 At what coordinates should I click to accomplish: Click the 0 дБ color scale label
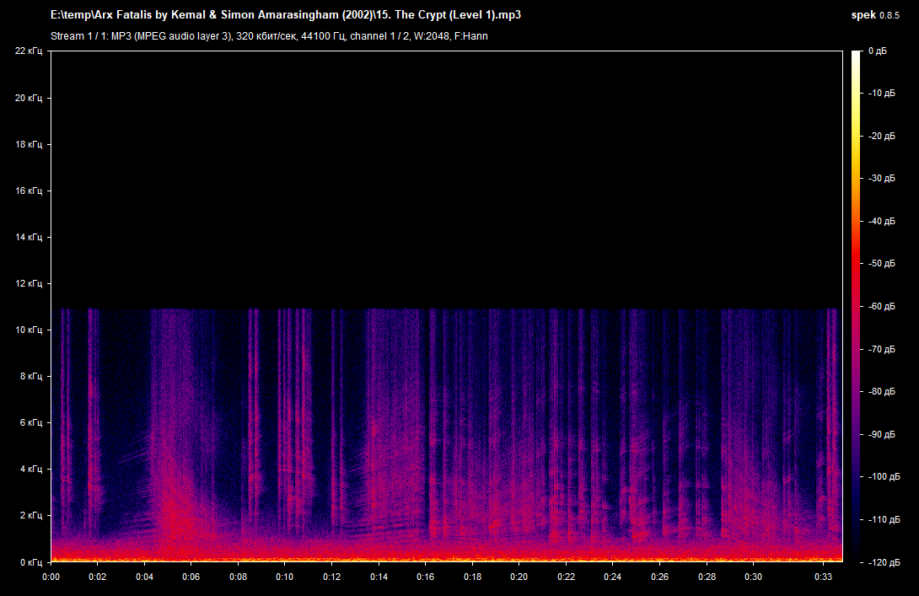point(878,51)
